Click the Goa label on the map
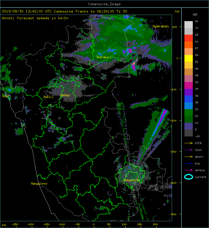This screenshot has width=209, height=228. coord(5,96)
